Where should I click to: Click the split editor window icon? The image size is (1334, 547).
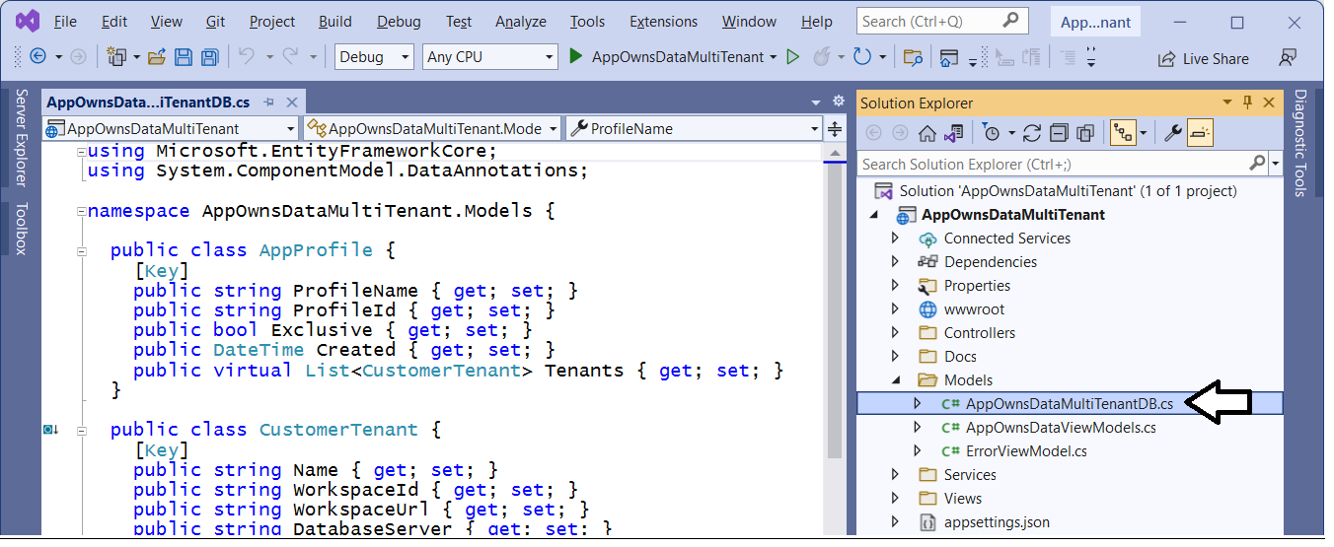835,128
